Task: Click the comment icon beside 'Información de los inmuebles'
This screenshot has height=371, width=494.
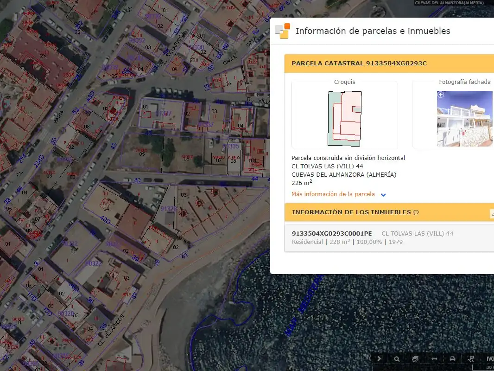Action: point(416,212)
